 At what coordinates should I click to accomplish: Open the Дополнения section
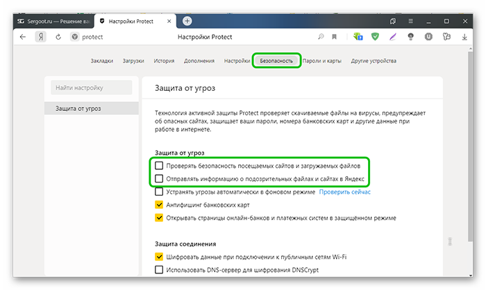[x=199, y=61]
